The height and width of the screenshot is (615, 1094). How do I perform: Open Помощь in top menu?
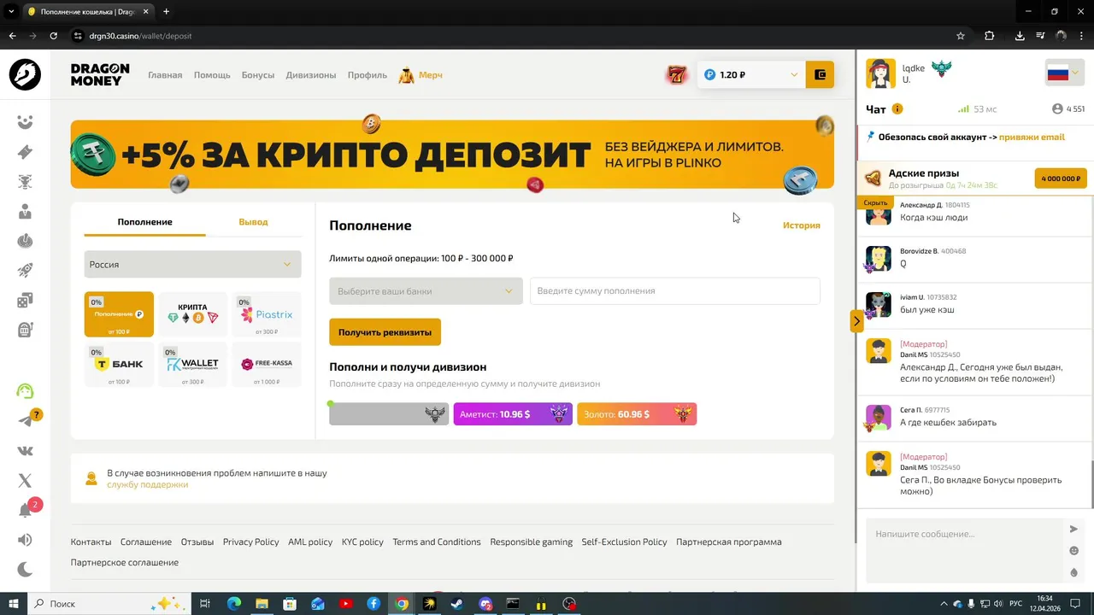(x=212, y=75)
